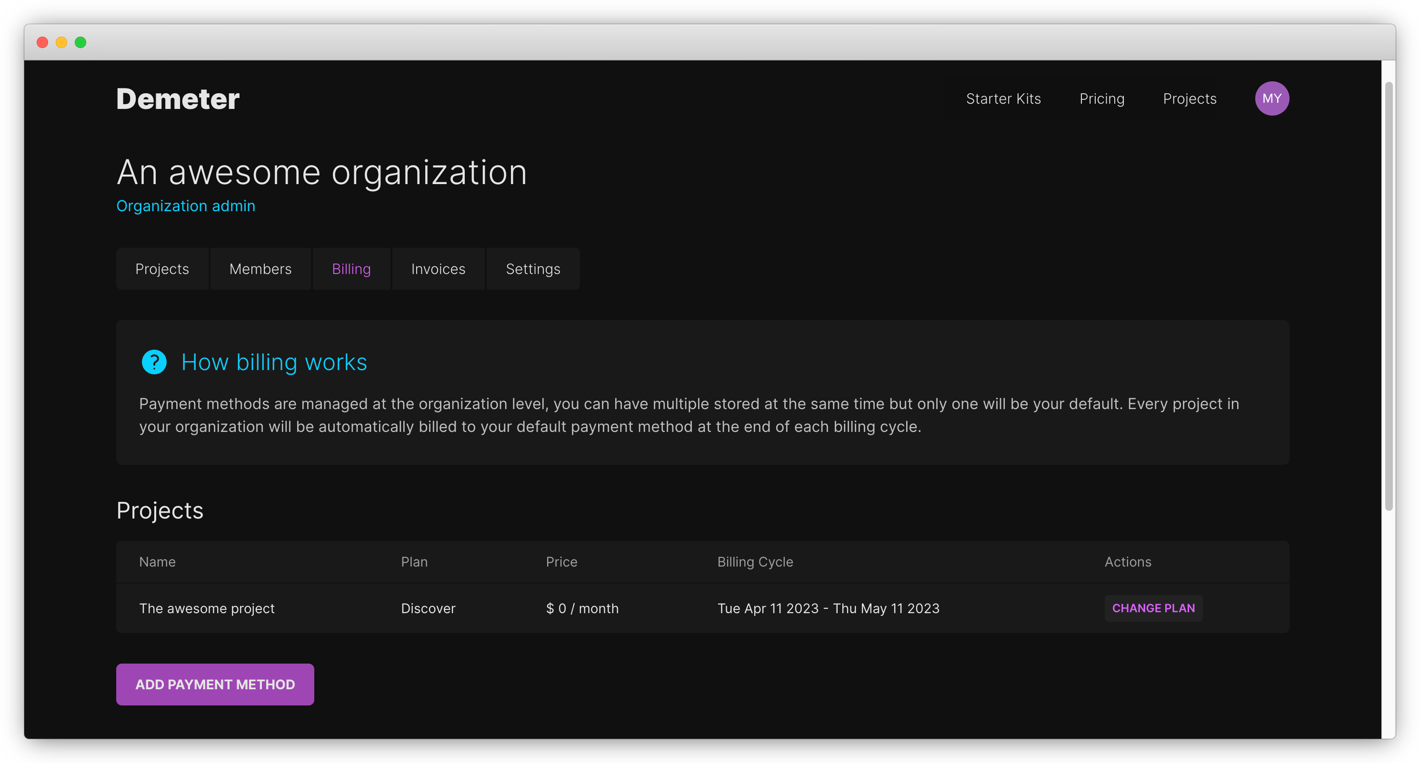This screenshot has width=1420, height=763.
Task: Click the Organization admin label
Action: point(186,206)
